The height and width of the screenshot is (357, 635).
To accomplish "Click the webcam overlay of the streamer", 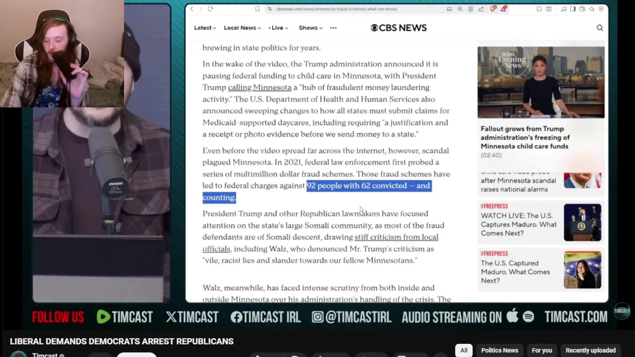I will coord(62,54).
